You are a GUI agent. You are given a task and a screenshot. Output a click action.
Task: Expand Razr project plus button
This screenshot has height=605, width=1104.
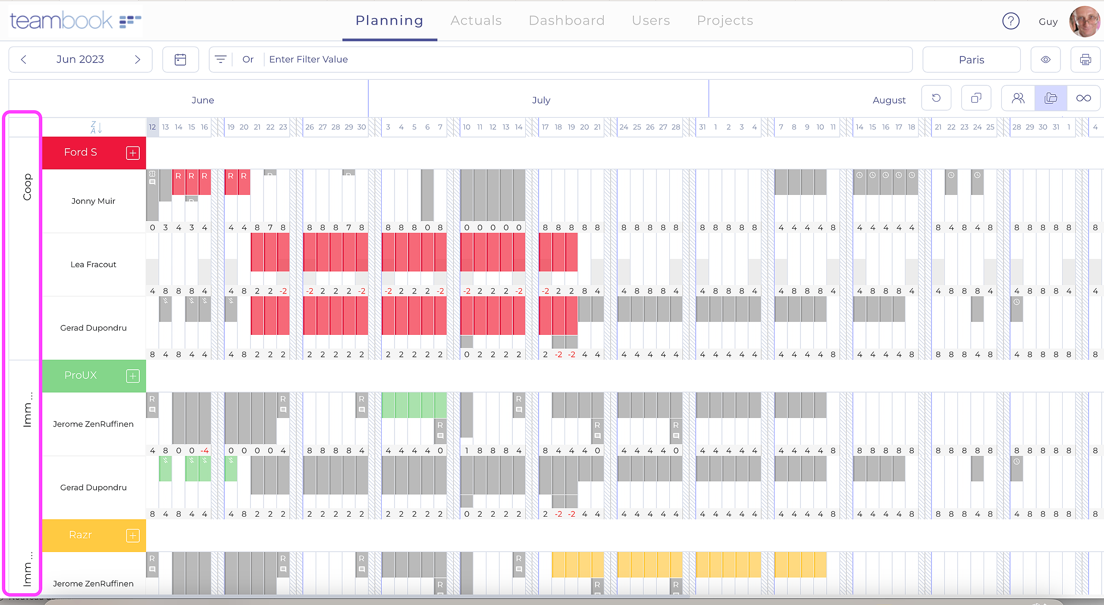[x=133, y=535]
